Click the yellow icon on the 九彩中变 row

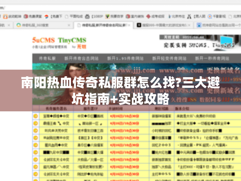[x=36, y=152]
